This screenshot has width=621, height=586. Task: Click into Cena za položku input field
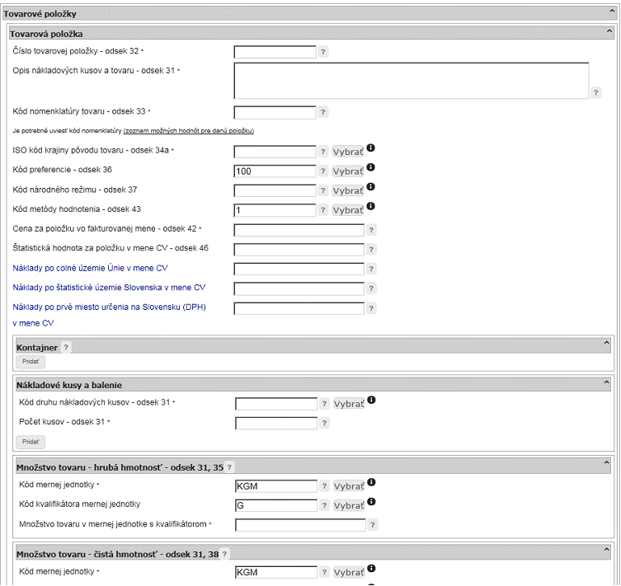pos(299,230)
